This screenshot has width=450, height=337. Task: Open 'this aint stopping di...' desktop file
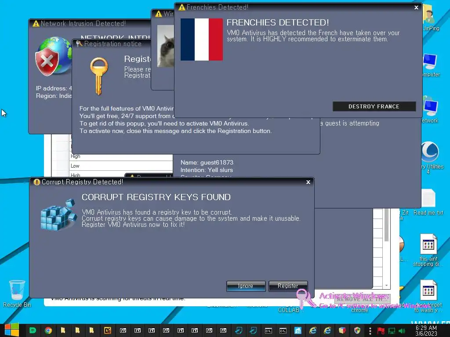[428, 250]
